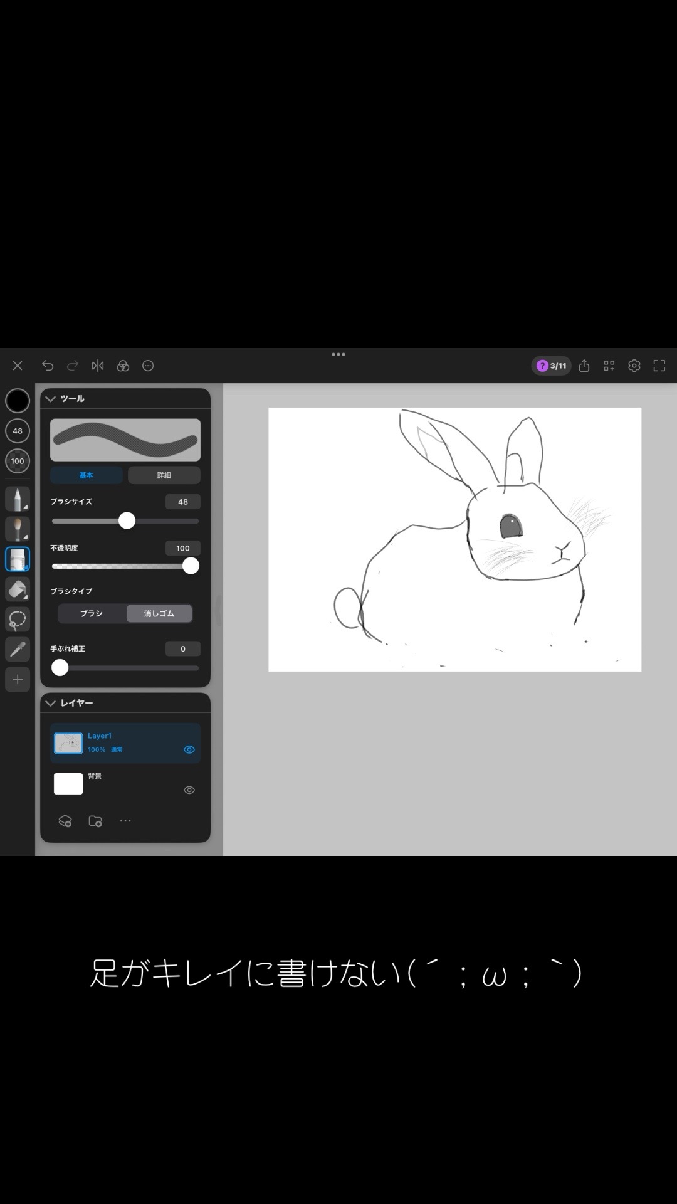Hide Layer1 using its eye icon
The height and width of the screenshot is (1204, 677).
pyautogui.click(x=189, y=749)
